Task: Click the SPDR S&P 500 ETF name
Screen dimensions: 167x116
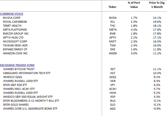Action: 15,85
